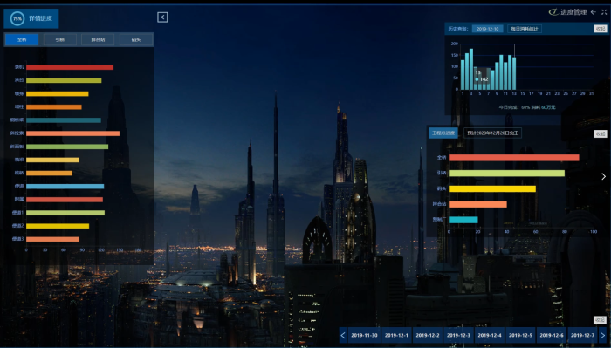Click the 每日消耗统计 button
611x348 pixels.
click(x=525, y=29)
